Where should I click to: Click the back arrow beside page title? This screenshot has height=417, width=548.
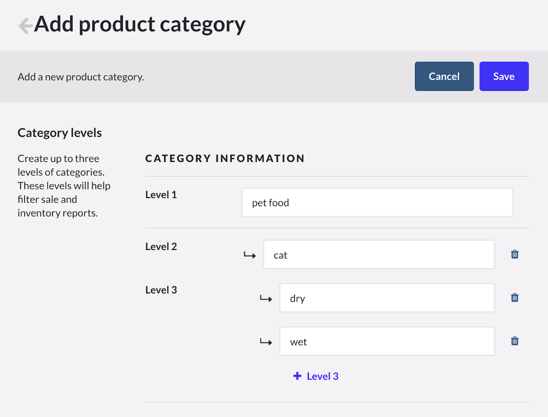tap(24, 25)
